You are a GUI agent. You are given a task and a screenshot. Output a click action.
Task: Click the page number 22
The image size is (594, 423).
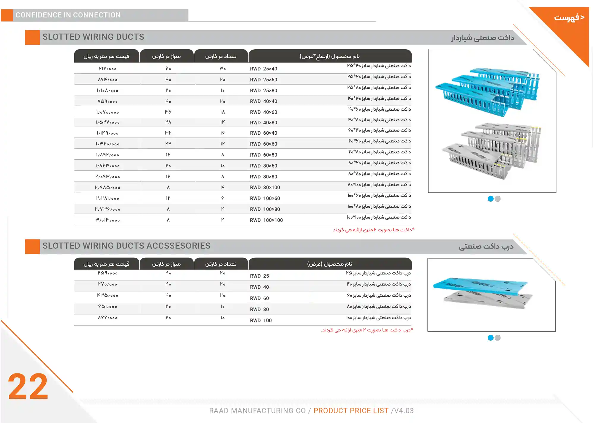click(x=28, y=386)
